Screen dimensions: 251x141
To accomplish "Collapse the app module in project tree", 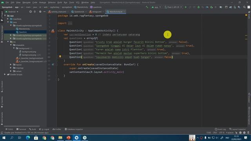I will tap(5, 16).
